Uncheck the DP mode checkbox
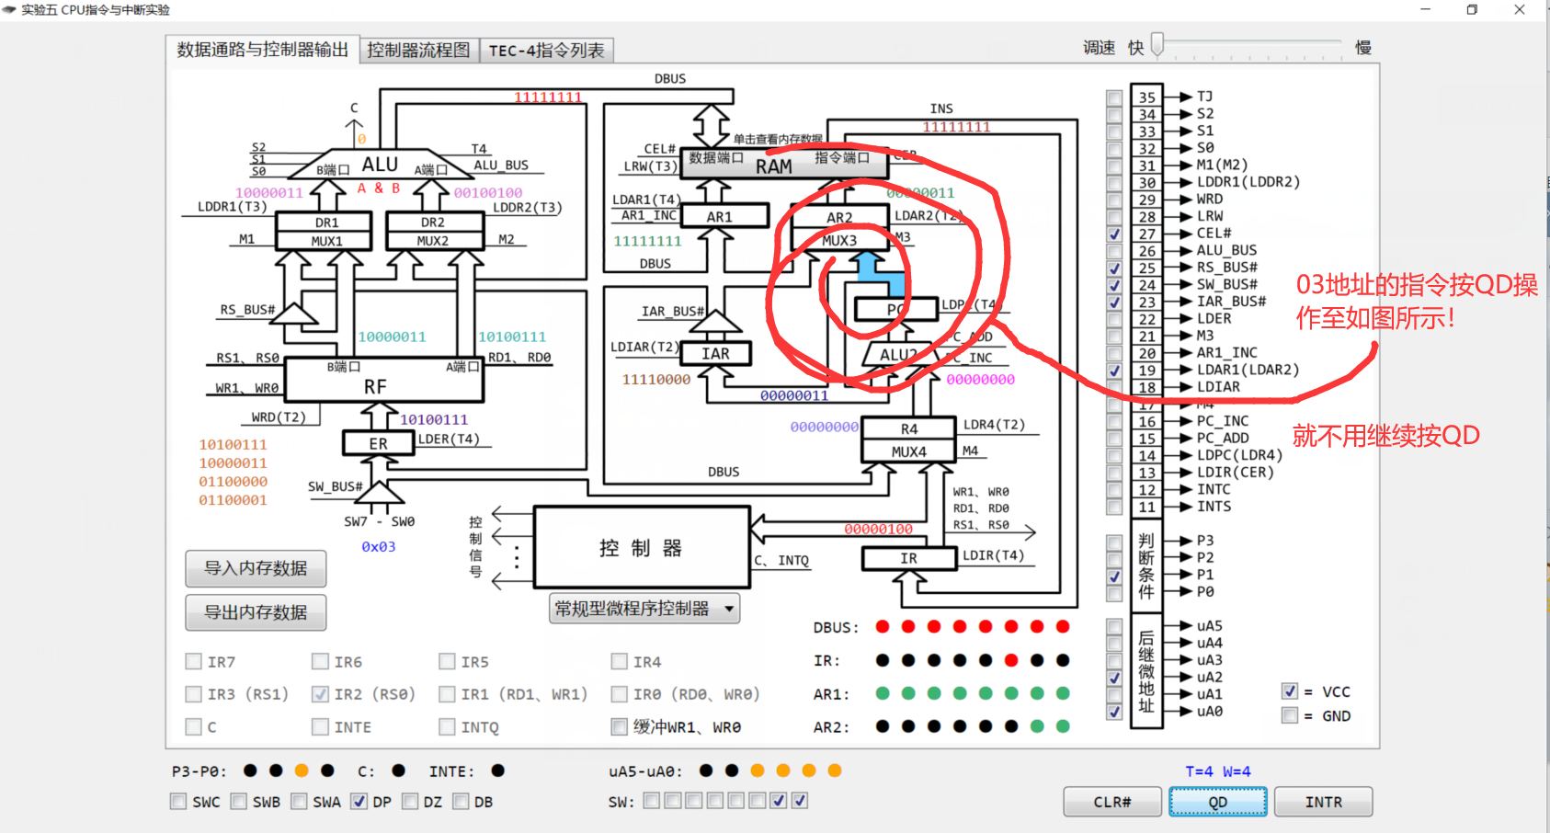 [359, 802]
